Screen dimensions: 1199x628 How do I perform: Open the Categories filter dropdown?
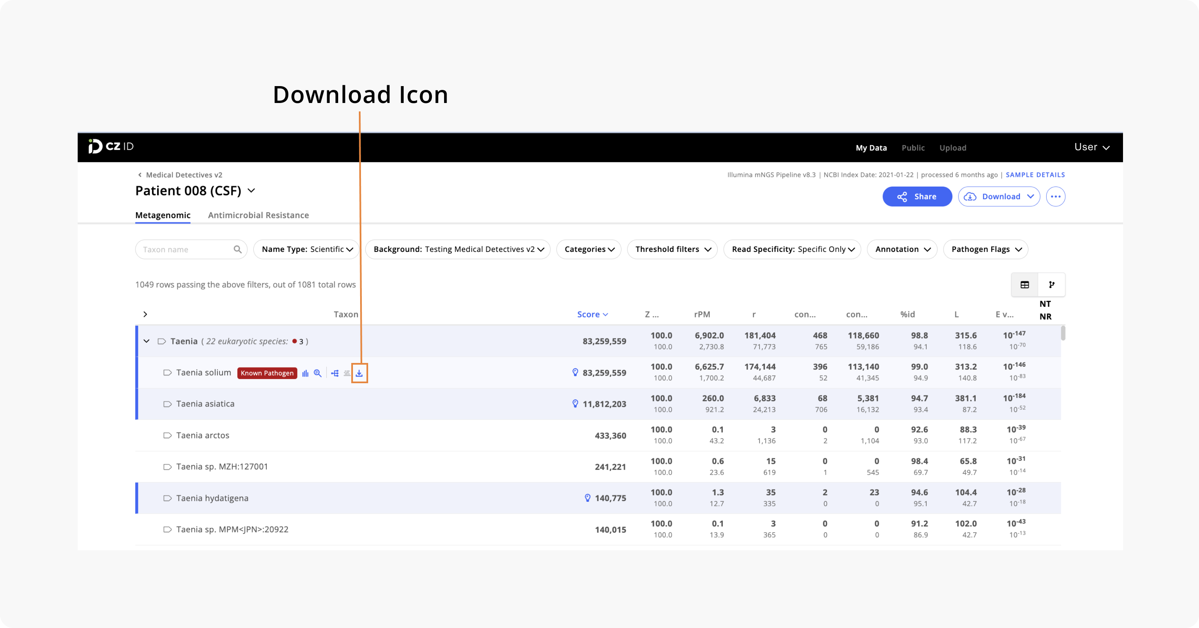point(589,249)
